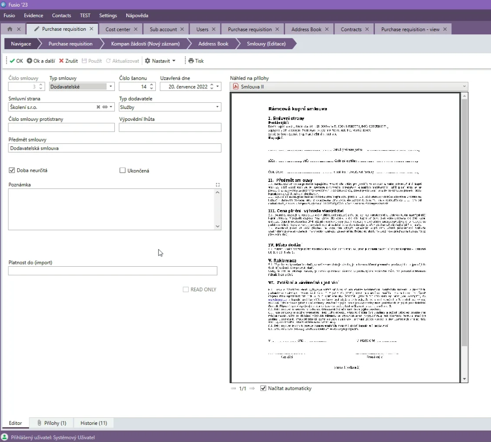491x442 pixels.
Task: Open the Evidence menu
Action: 33,15
